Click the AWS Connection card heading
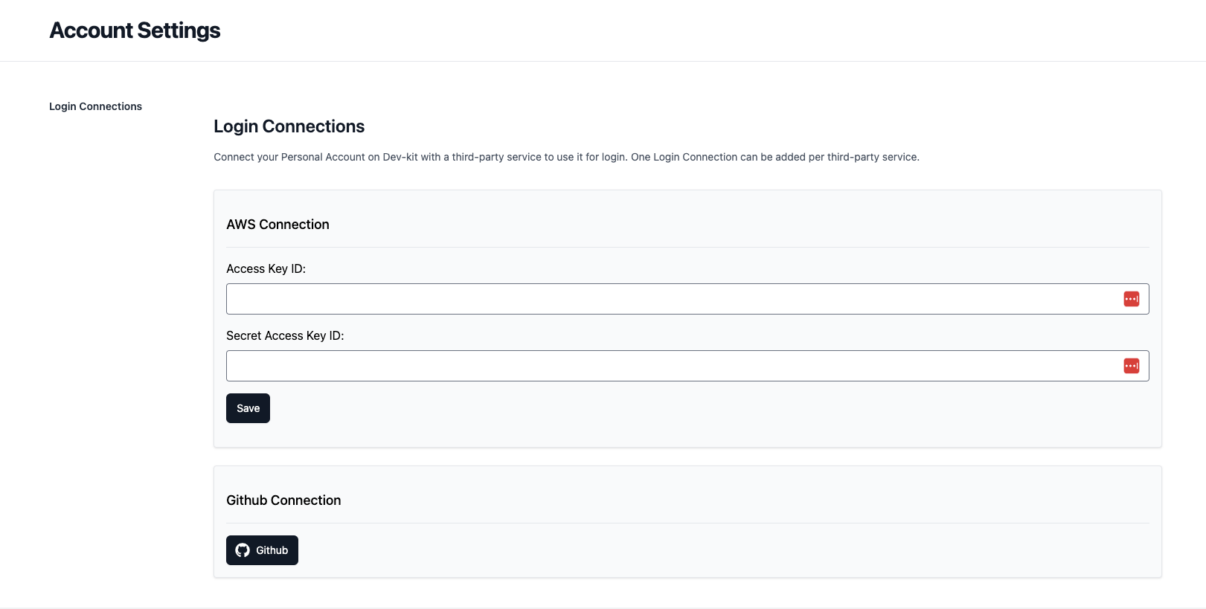This screenshot has width=1206, height=609. pyautogui.click(x=278, y=225)
